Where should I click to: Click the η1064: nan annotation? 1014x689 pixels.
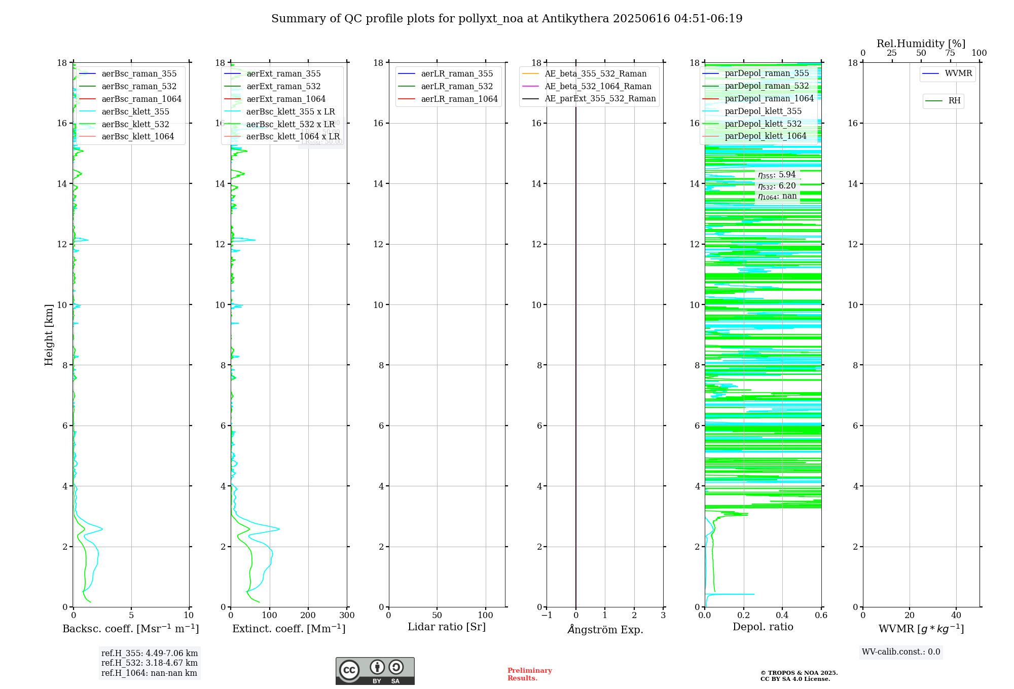pyautogui.click(x=777, y=197)
